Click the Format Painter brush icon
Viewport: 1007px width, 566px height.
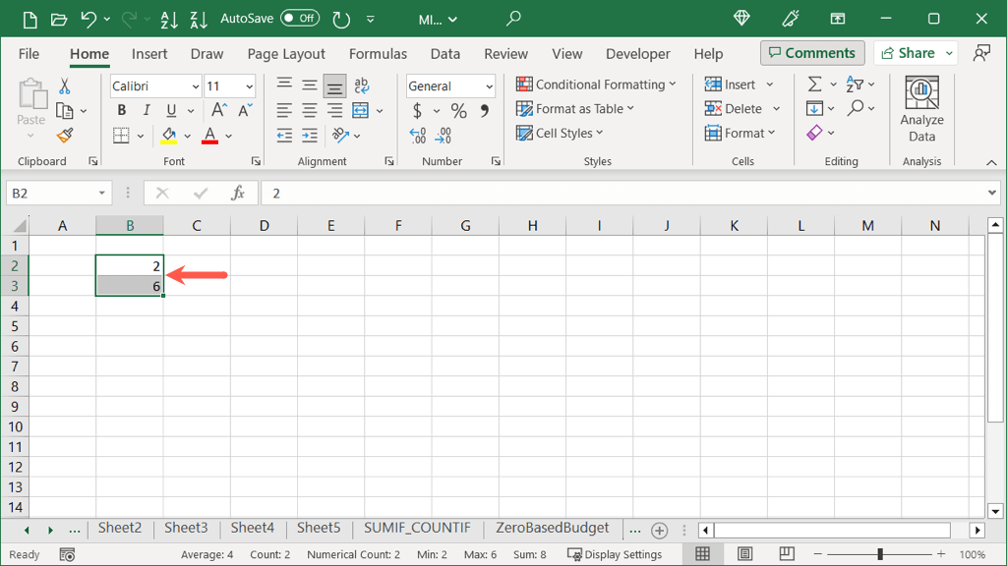pos(65,136)
